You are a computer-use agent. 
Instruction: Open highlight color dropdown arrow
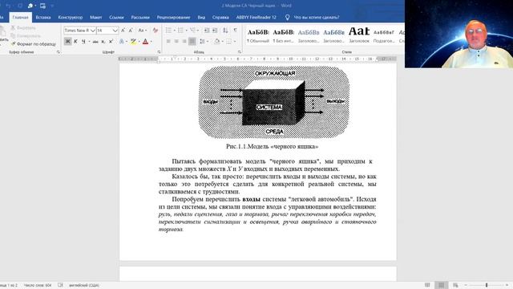(x=139, y=42)
